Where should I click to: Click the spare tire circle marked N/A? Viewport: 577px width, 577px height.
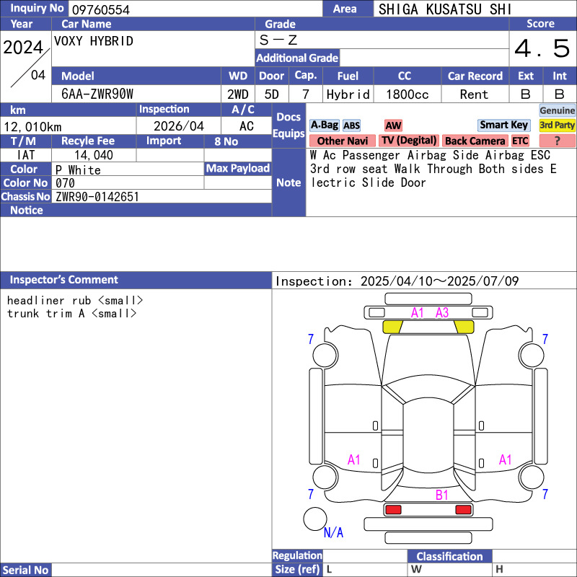point(314,519)
